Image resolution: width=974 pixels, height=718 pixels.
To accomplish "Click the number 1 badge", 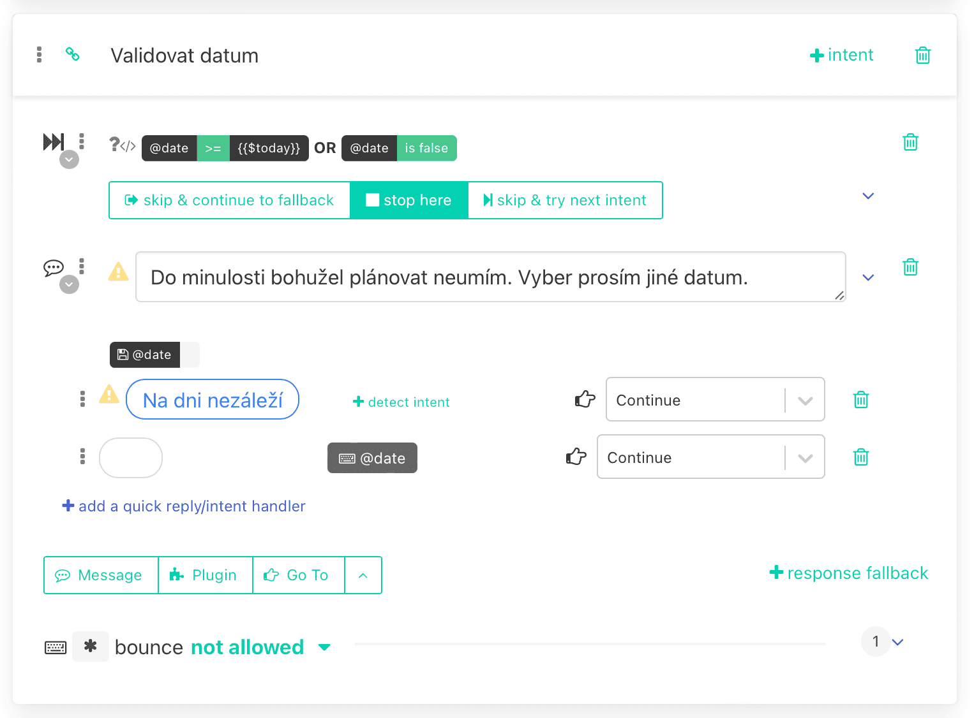I will pyautogui.click(x=876, y=641).
